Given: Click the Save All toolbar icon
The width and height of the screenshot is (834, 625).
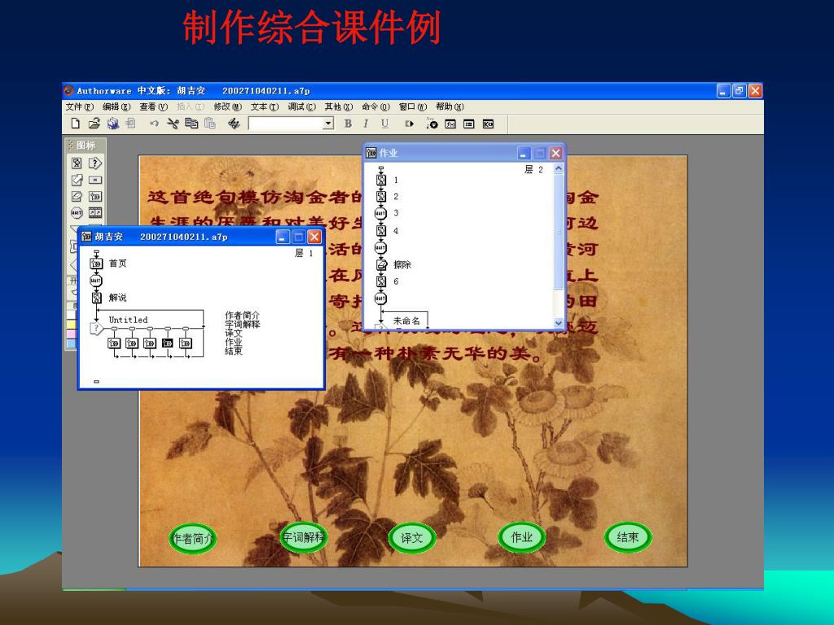Looking at the screenshot, I should click(x=112, y=124).
